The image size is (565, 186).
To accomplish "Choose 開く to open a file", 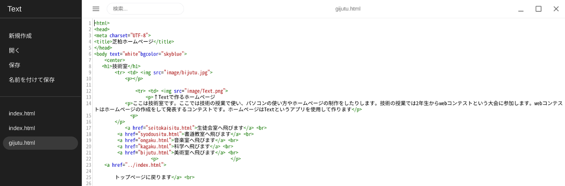I will [x=14, y=50].
